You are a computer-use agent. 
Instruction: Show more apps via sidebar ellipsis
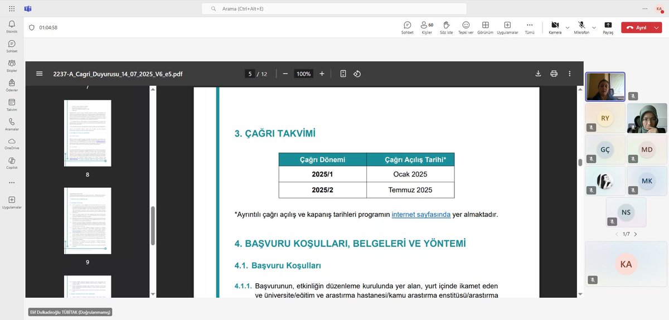[x=12, y=182]
